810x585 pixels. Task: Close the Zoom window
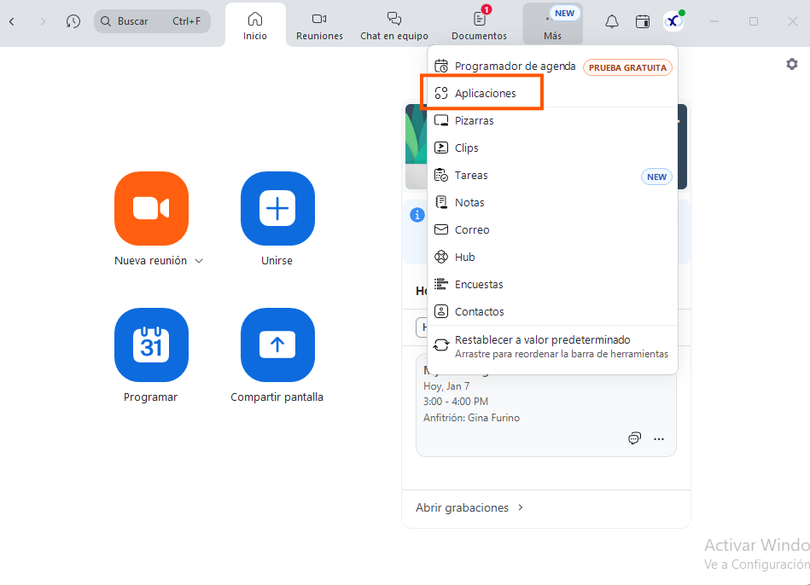[x=793, y=21]
